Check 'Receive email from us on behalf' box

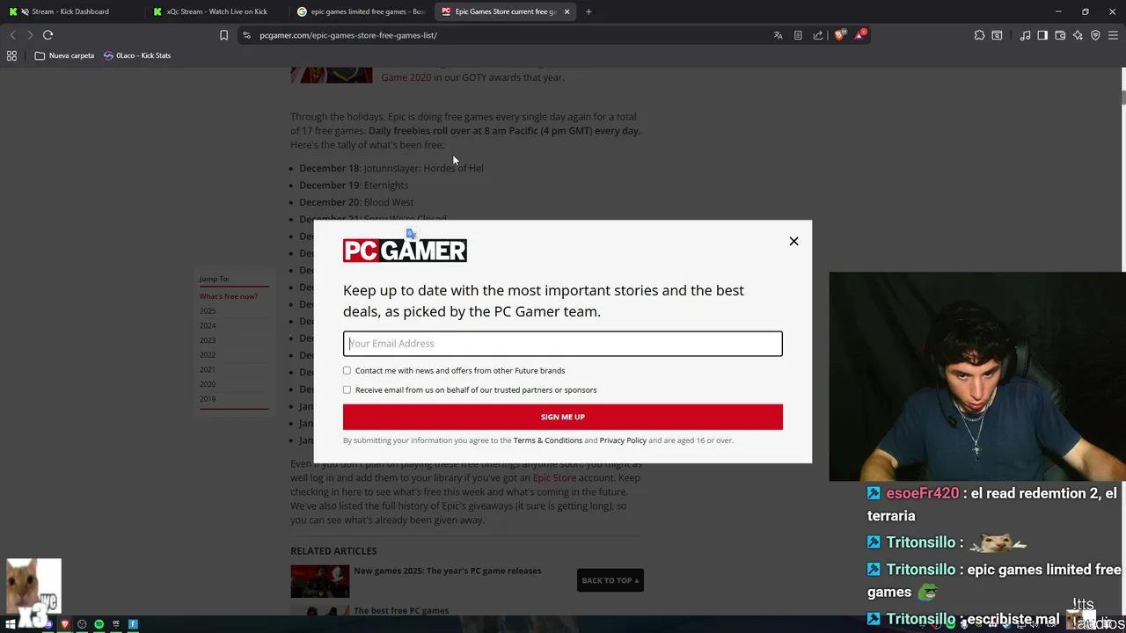pyautogui.click(x=347, y=389)
